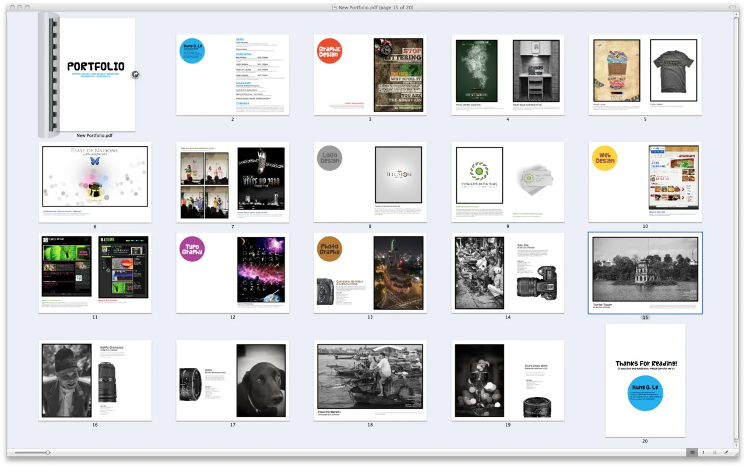Click page number label "12"
Viewport: 746px width, 467px height.
coord(233,318)
